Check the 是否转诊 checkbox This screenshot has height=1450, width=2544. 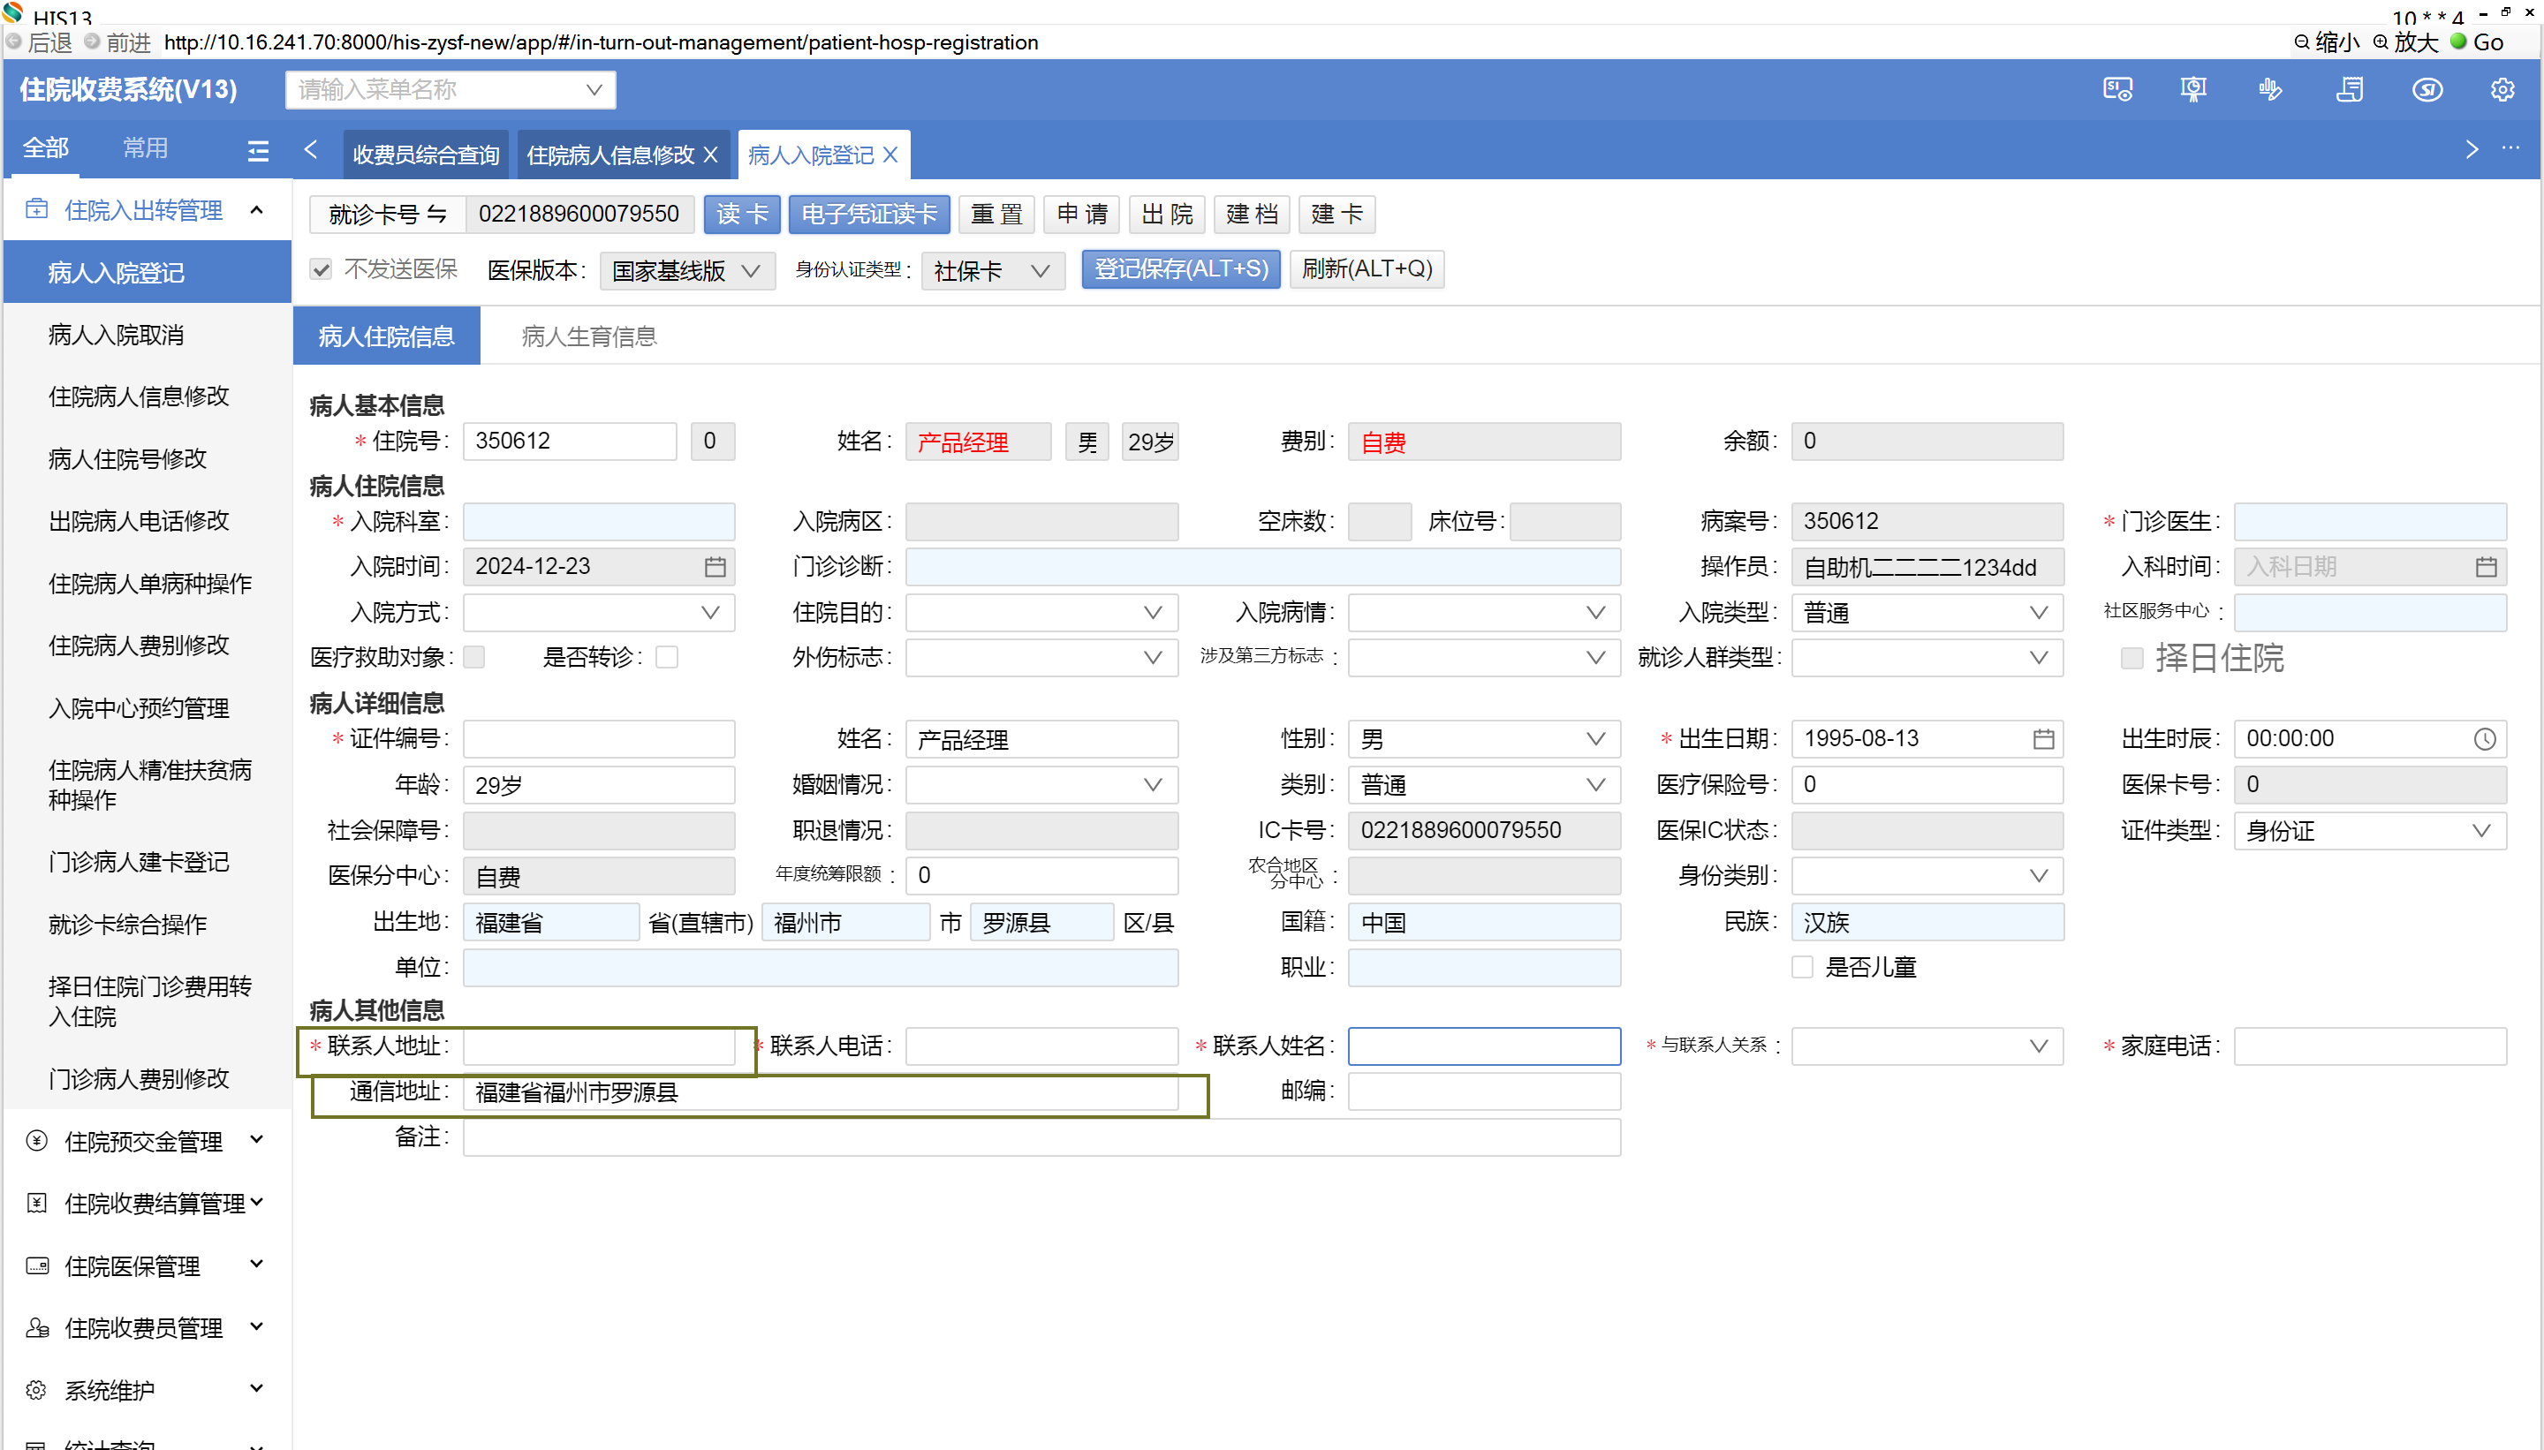(666, 657)
